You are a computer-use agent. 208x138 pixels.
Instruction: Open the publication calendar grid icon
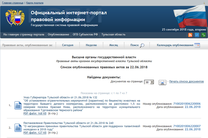197,45
